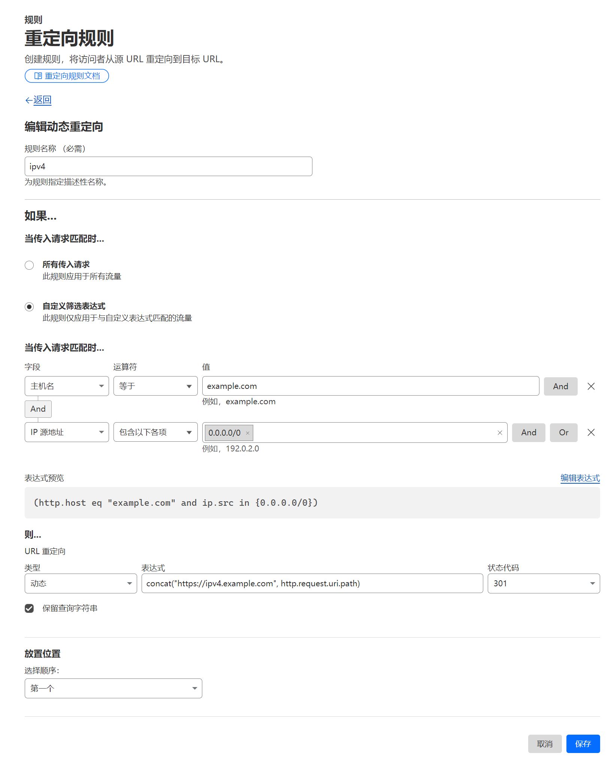Save the redirect rule
The width and height of the screenshot is (611, 762).
point(583,744)
